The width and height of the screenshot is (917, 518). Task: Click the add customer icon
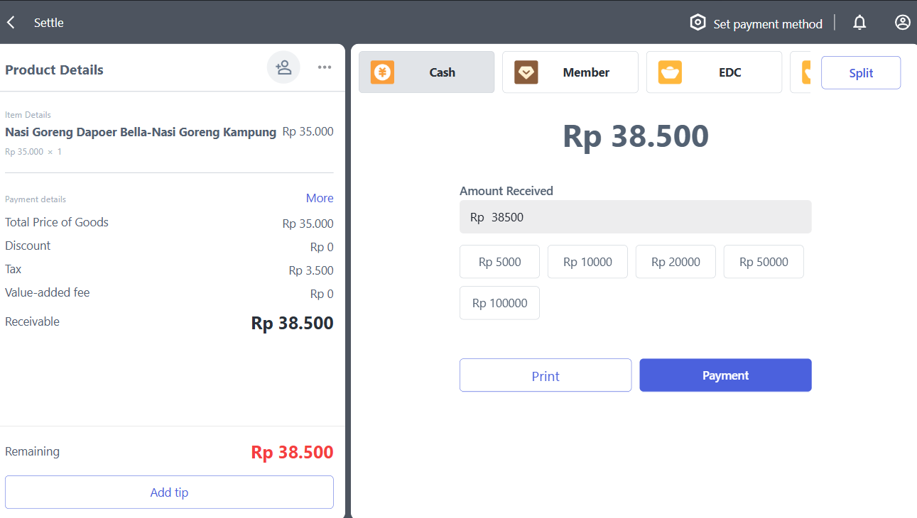(283, 67)
